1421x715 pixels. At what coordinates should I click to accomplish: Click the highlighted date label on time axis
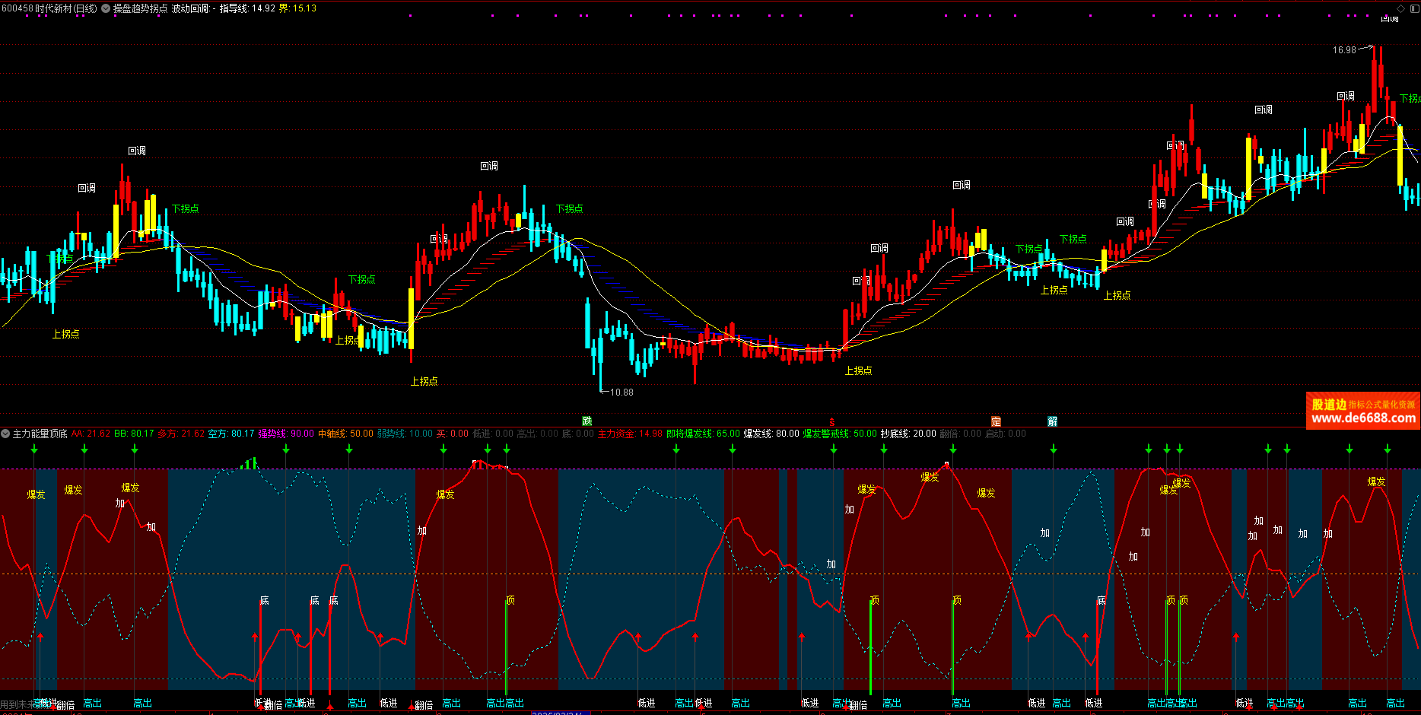[x=559, y=713]
